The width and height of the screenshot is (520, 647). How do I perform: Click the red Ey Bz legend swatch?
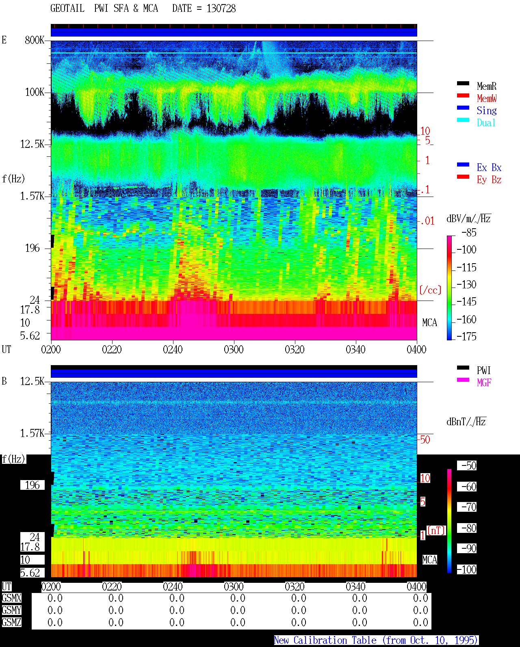463,177
